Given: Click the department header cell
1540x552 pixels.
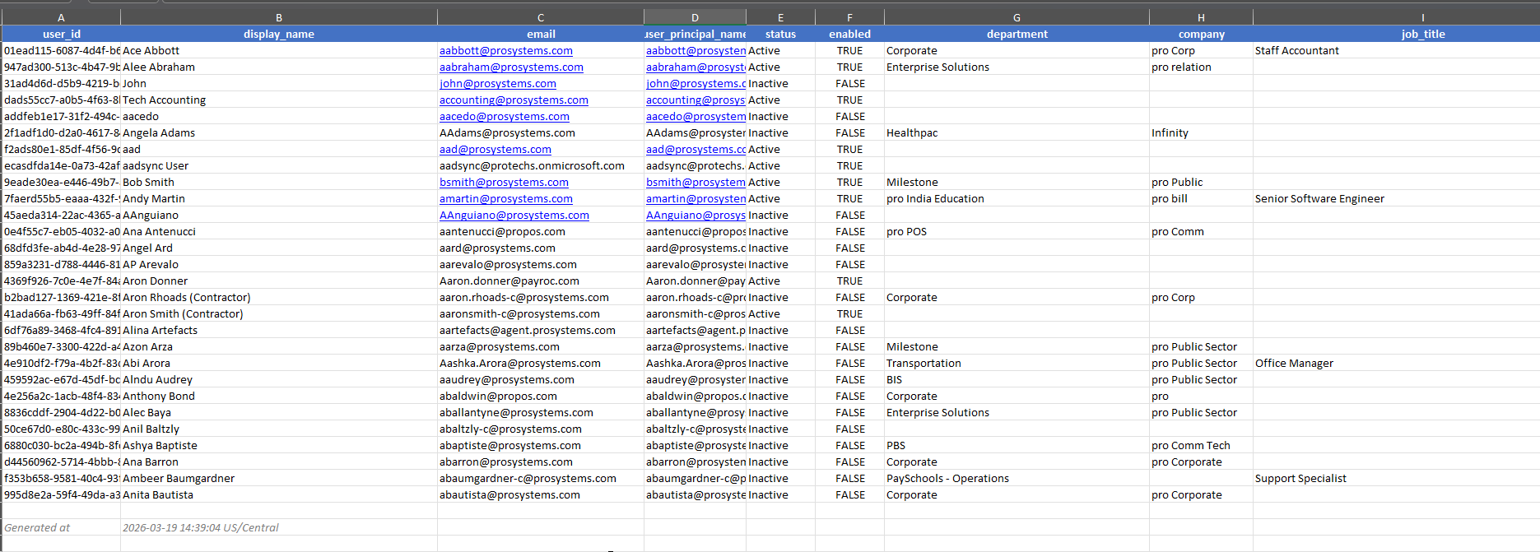Looking at the screenshot, I should 1017,34.
